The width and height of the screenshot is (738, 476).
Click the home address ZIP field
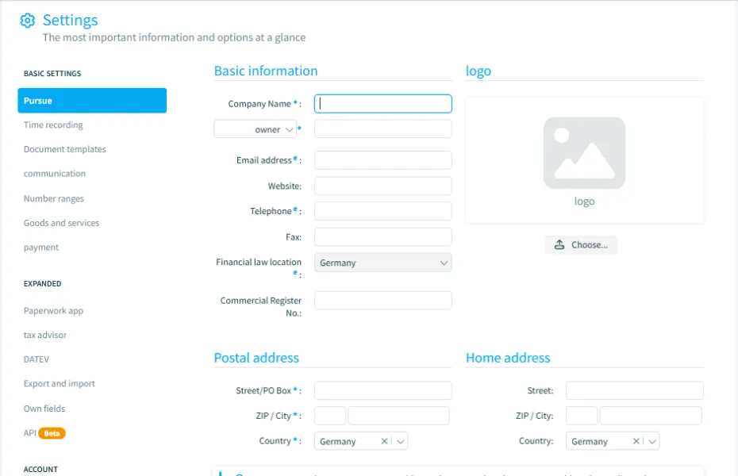pyautogui.click(x=582, y=416)
